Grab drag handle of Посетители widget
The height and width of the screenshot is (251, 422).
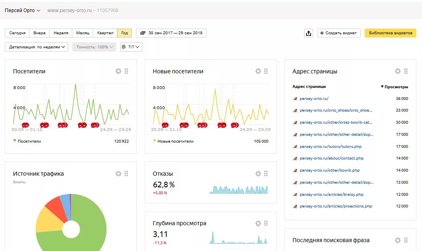click(126, 71)
